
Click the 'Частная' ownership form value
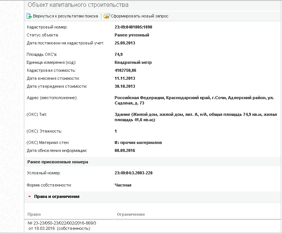coord(123,185)
